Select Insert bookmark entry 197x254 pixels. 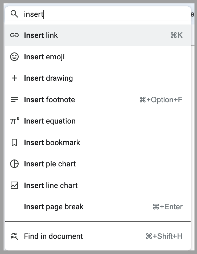(x=52, y=142)
